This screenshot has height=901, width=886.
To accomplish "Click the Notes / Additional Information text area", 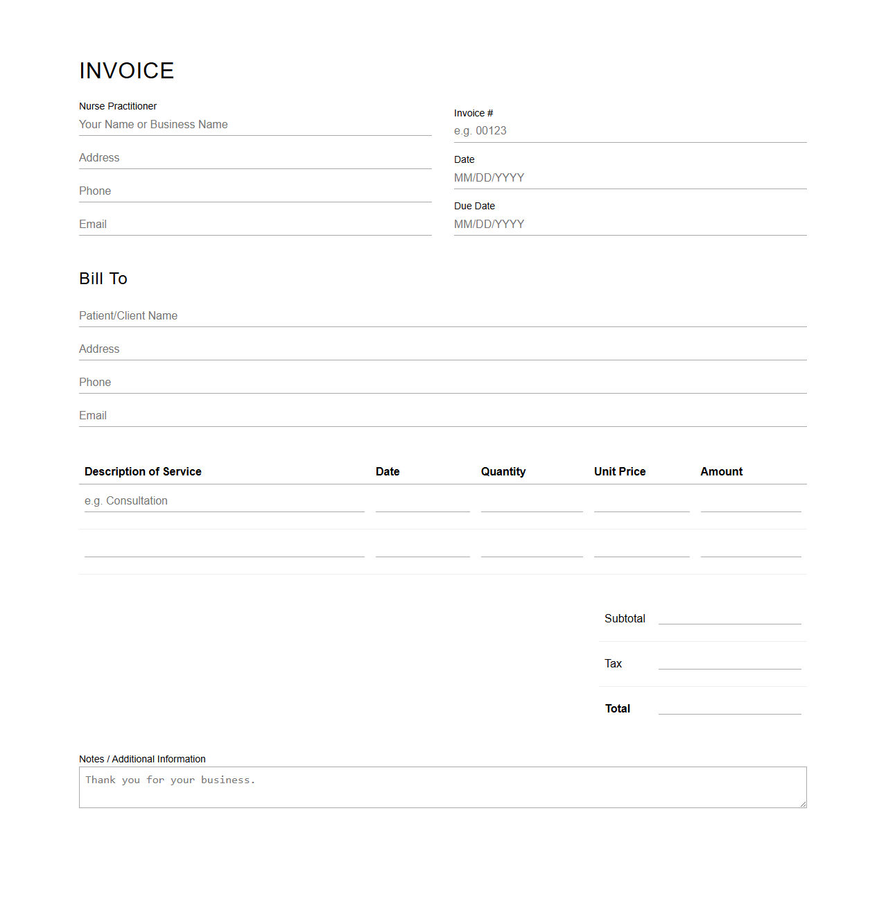I will pos(443,787).
